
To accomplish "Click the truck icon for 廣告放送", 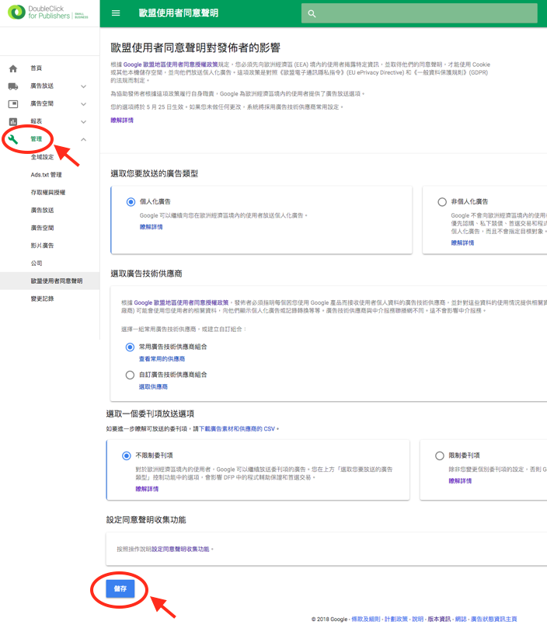I will tap(13, 86).
